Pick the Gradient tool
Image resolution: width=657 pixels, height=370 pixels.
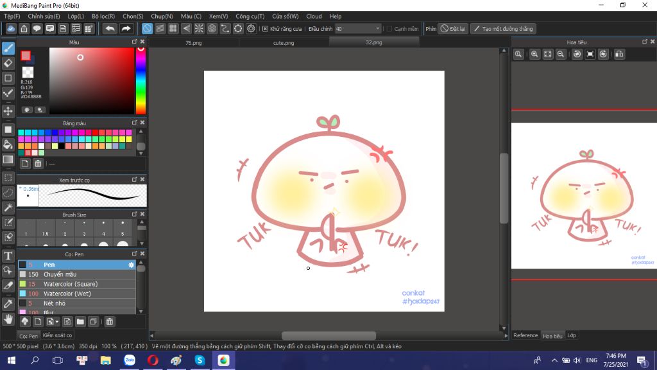coord(8,159)
